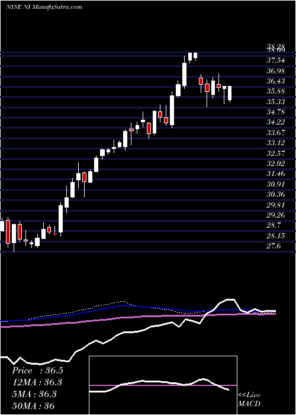Click the 34.78 price axis label
Screen dimensions: 296x415
(x=276, y=112)
